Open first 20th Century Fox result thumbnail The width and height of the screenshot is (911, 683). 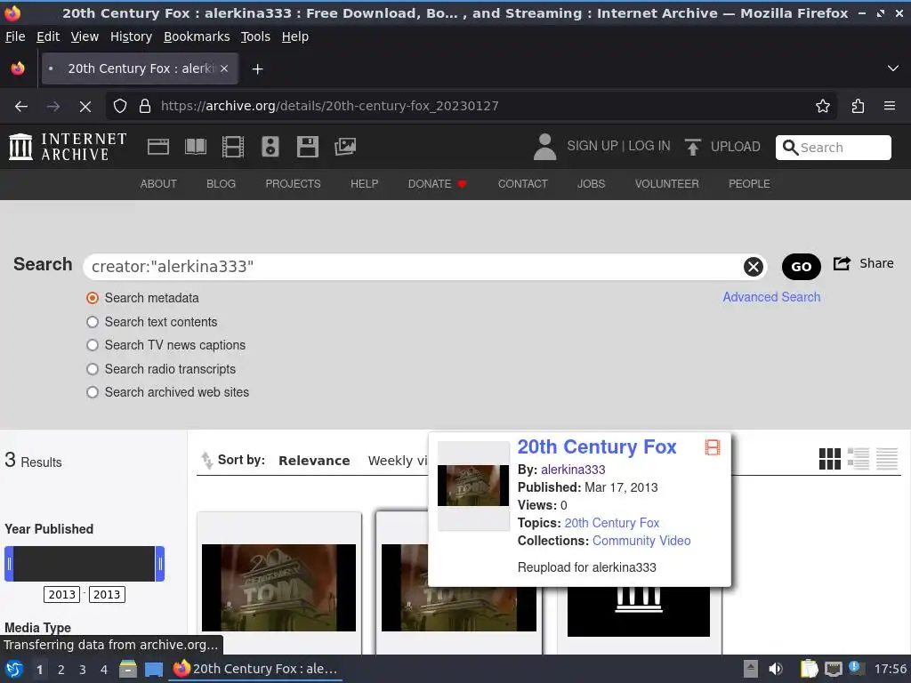(278, 587)
